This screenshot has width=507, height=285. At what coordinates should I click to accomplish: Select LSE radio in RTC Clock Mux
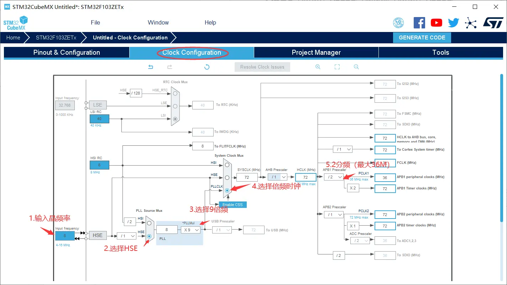click(x=175, y=106)
